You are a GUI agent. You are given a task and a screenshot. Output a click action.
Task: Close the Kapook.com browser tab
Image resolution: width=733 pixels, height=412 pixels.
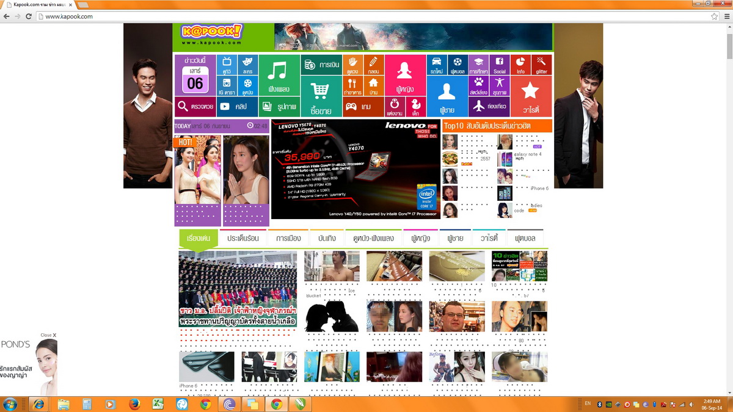coord(70,4)
